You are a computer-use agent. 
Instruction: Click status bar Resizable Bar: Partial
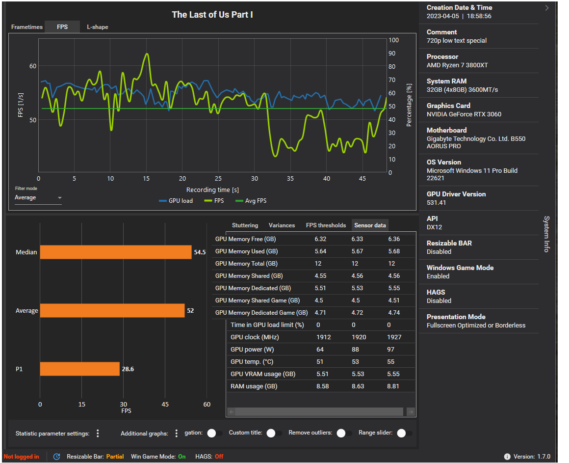[95, 457]
